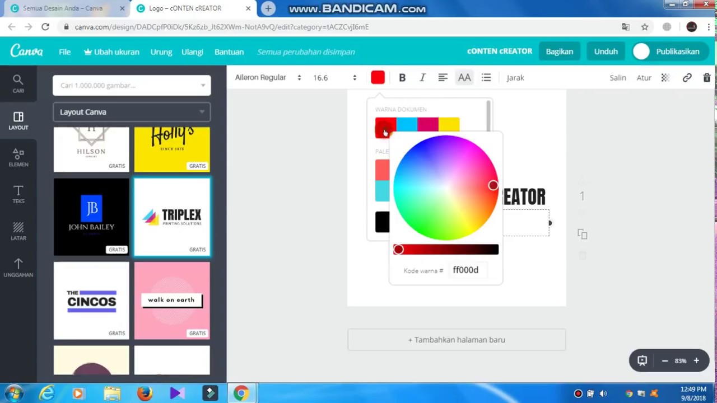Screen dimensions: 717x403
Task: Zoom in with the plus button
Action: click(696, 361)
